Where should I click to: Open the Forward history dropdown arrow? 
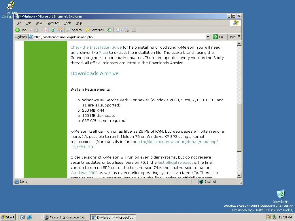pyautogui.click(x=41, y=30)
